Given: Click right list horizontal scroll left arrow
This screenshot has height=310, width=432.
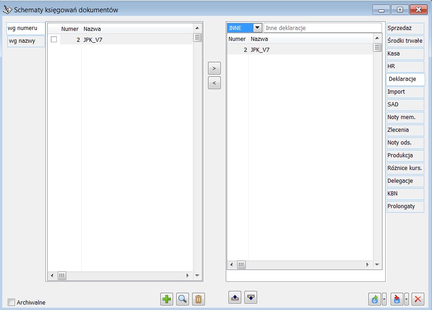Looking at the screenshot, I should [231, 265].
